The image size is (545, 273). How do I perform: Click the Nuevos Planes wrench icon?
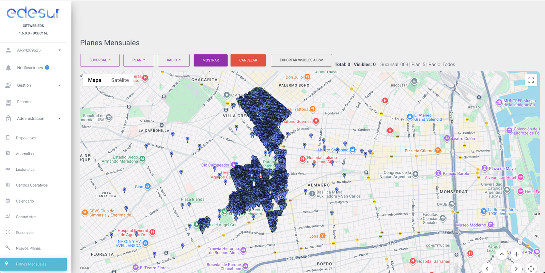[8, 248]
